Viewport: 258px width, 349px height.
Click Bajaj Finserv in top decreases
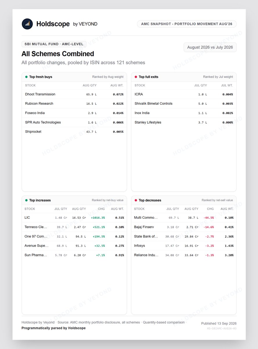click(184, 227)
